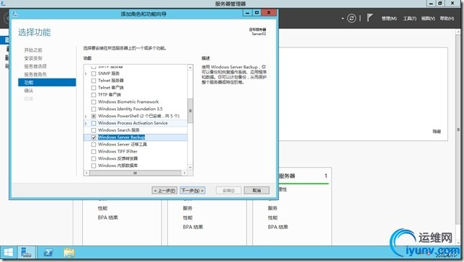The height and width of the screenshot is (262, 464).
Task: Open File Explorer from the taskbar
Action: point(69,253)
